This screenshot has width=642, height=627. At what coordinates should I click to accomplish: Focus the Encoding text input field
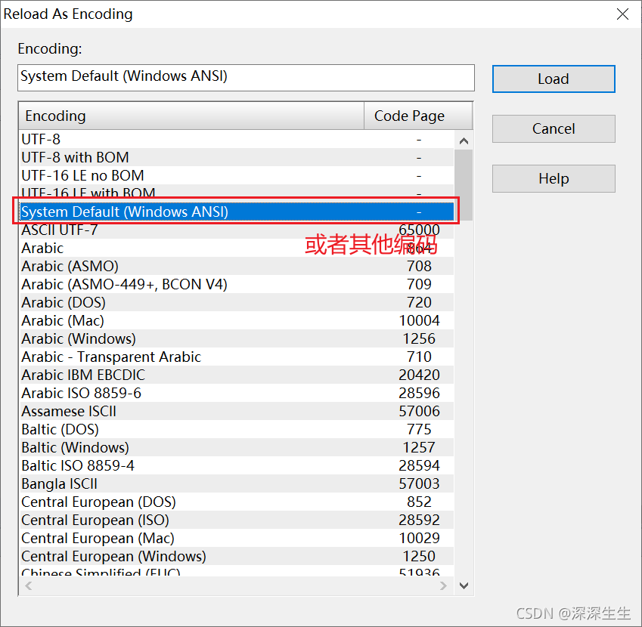pos(246,78)
